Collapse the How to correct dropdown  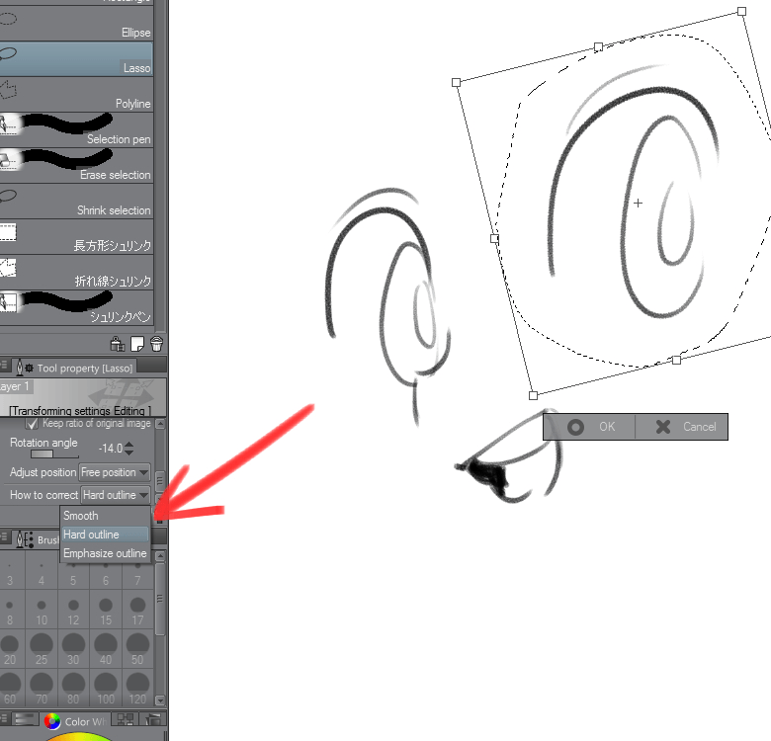coord(115,495)
